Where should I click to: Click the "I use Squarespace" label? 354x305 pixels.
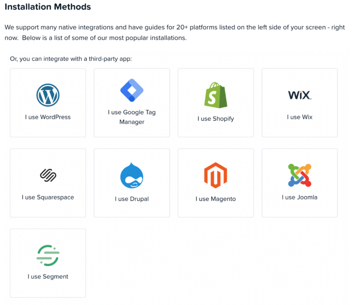tap(48, 197)
